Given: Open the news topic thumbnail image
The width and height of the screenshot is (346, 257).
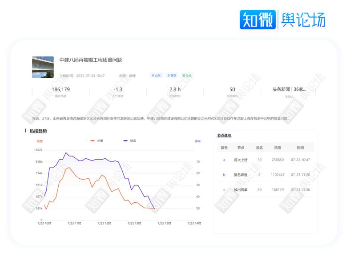Looking at the screenshot, I should pos(43,67).
